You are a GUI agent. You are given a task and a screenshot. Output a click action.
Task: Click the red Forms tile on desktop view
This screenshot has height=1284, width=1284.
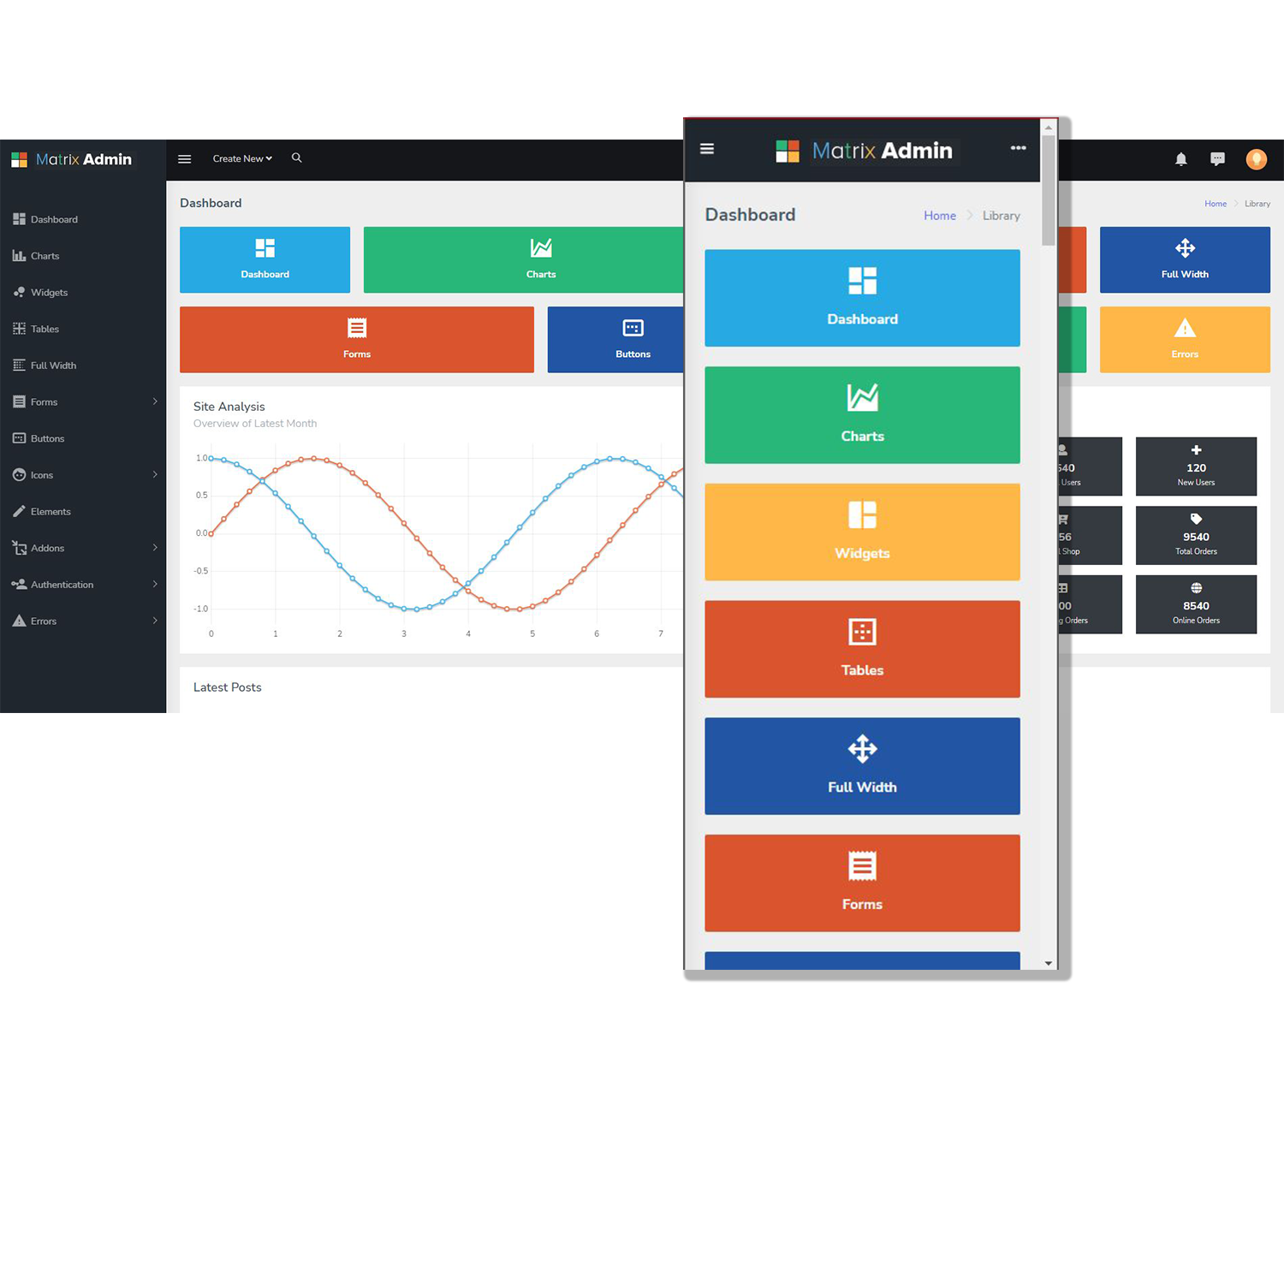tap(357, 340)
